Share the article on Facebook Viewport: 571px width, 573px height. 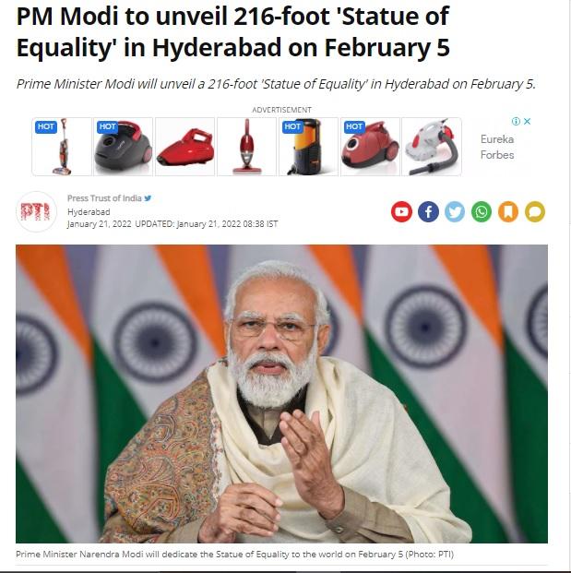tap(428, 211)
